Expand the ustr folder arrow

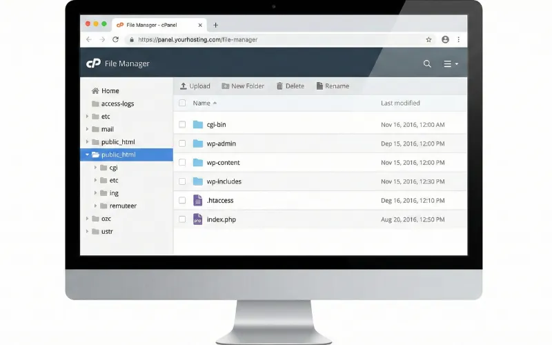click(x=87, y=231)
